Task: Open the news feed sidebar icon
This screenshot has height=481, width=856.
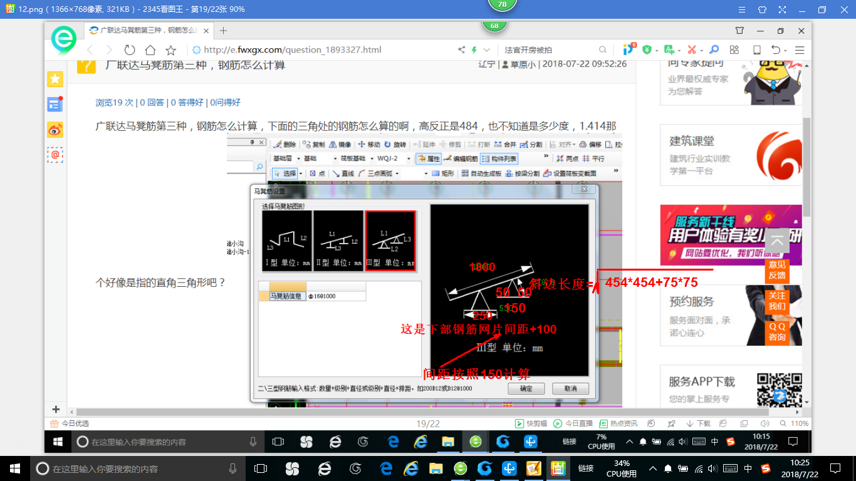Action: (55, 104)
